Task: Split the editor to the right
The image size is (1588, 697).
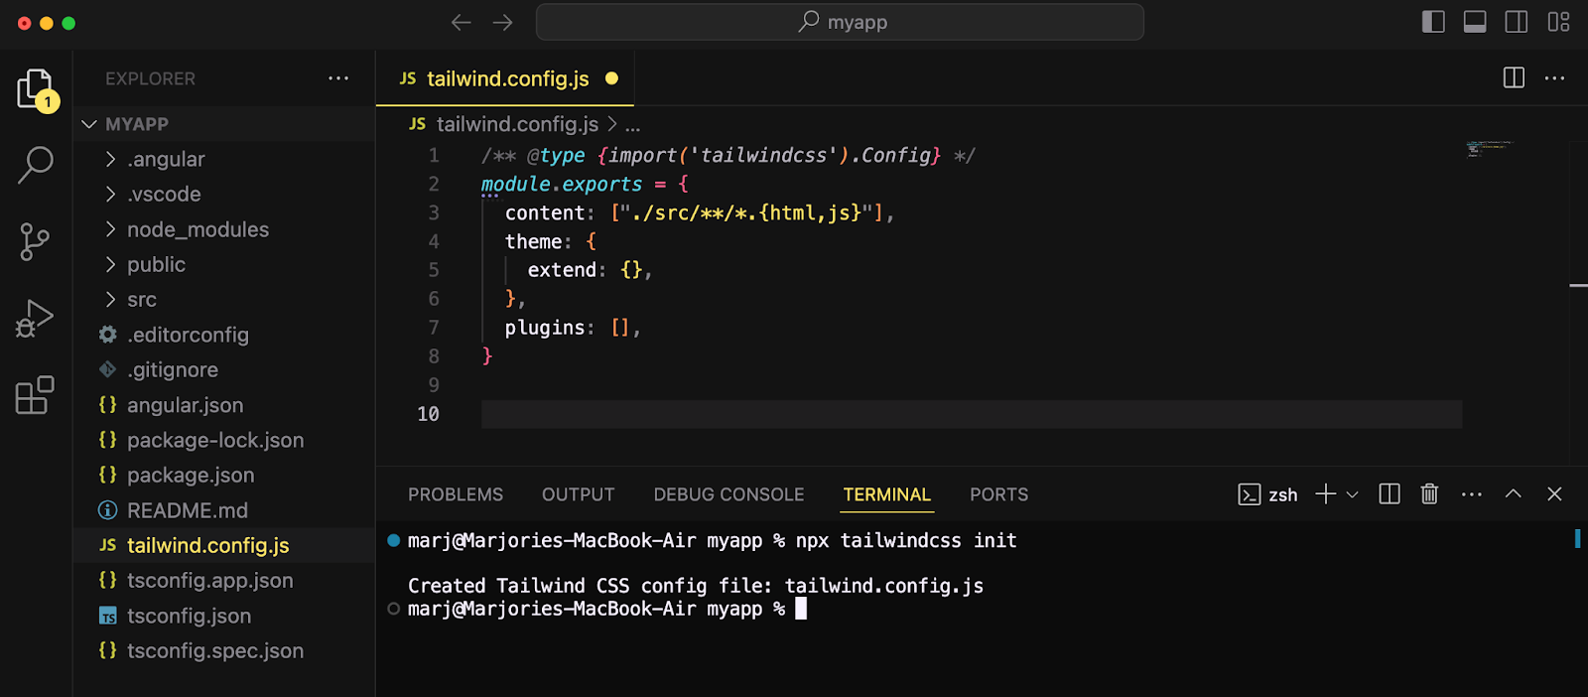Action: click(1514, 77)
